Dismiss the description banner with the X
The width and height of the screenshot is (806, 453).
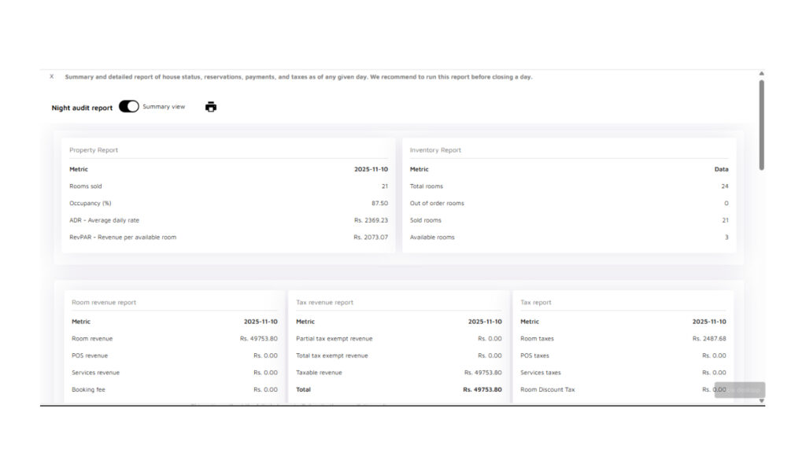click(x=52, y=76)
